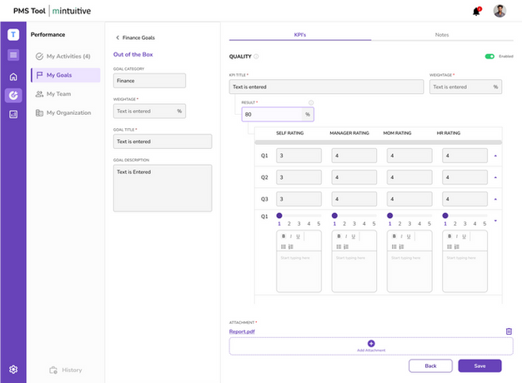Go back via Finance Goals chevron
This screenshot has width=522, height=383.
[118, 37]
